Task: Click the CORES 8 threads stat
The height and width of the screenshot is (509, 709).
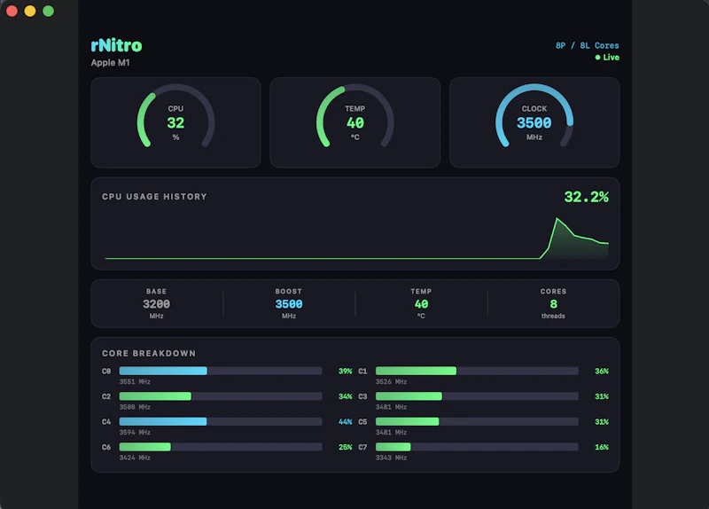Action: point(553,303)
